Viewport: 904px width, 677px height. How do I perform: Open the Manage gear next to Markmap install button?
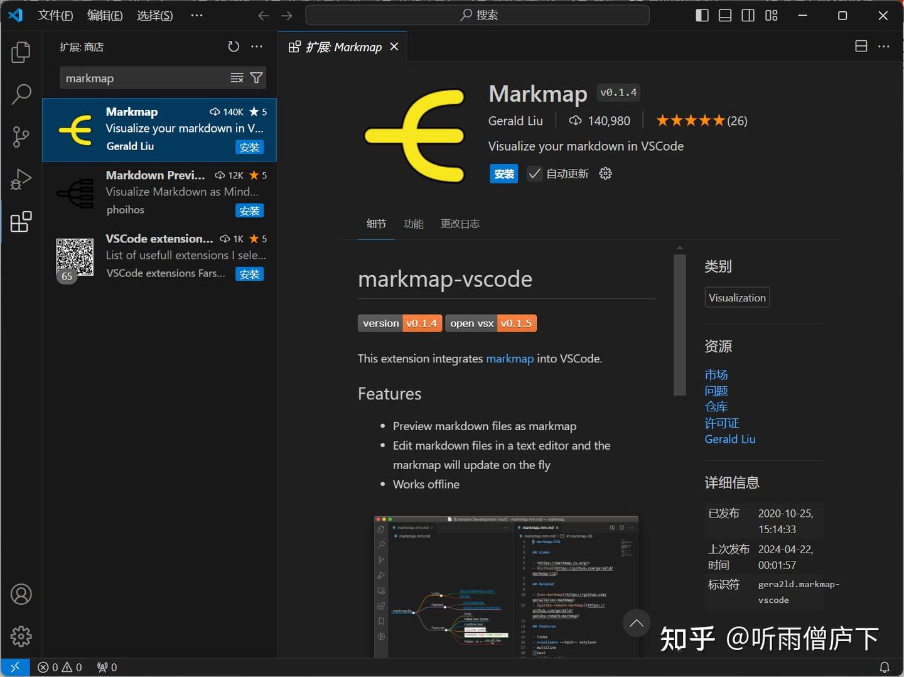[x=605, y=173]
